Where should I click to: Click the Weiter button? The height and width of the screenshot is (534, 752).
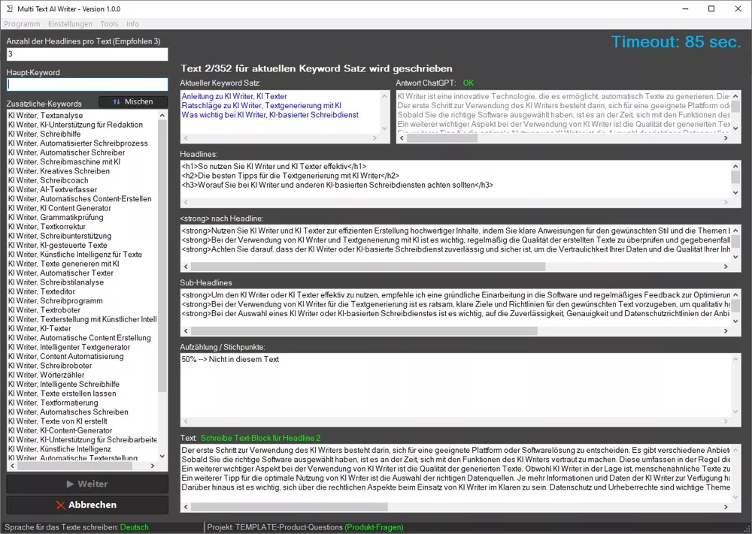[x=87, y=484]
